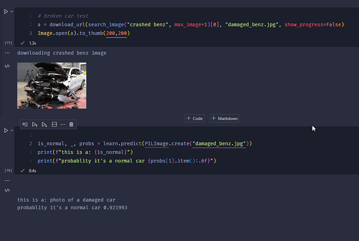Image resolution: width=359 pixels, height=241 pixels.
Task: Click execution count [78]
Action: coord(8,170)
